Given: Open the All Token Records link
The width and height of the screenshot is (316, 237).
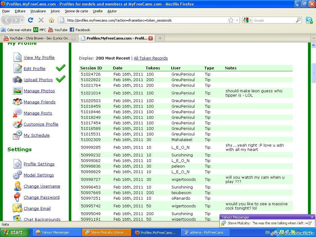Looking at the screenshot, I should [151, 58].
